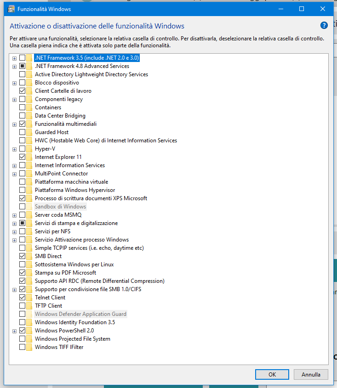Click the blue help question mark icon
337x388 pixels.
324,25
